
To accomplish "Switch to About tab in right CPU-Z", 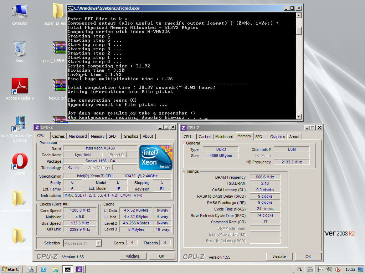I will 294,137.
